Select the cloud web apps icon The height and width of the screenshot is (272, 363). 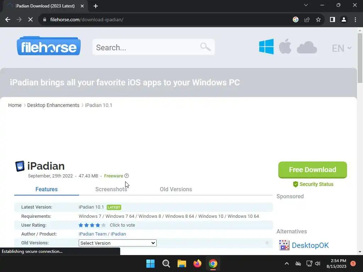click(x=307, y=48)
